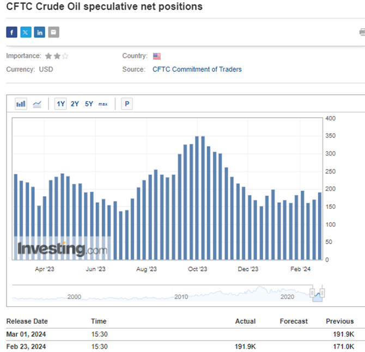Select the 5Y time range

pyautogui.click(x=89, y=104)
